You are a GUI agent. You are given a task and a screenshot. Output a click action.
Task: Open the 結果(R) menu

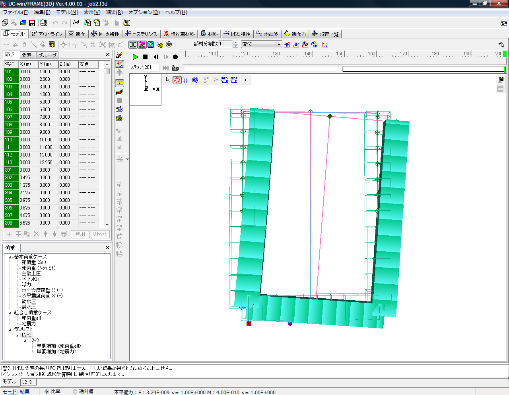coord(114,12)
